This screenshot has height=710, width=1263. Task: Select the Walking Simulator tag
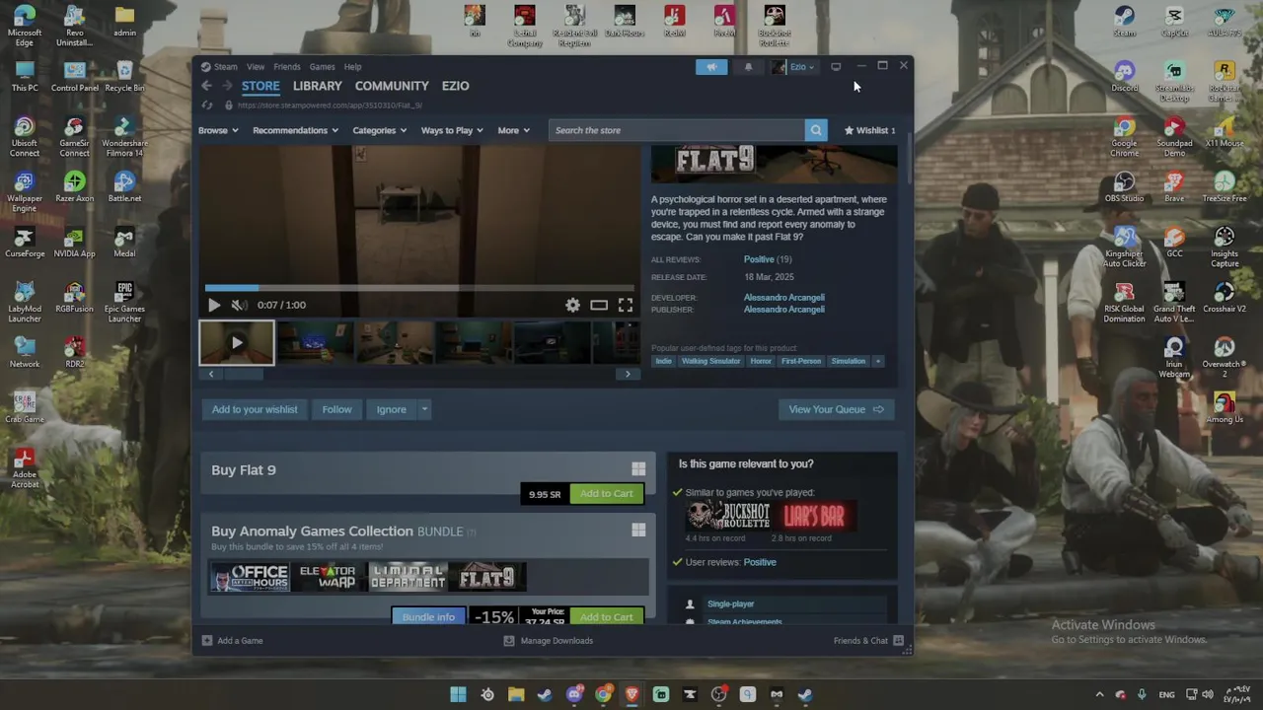pos(710,361)
